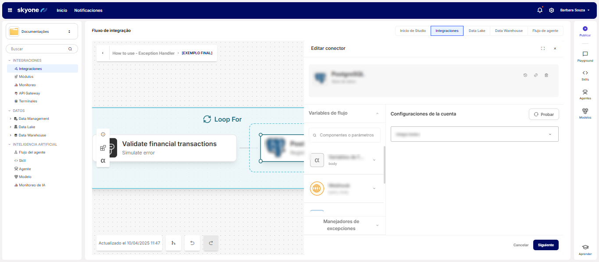
Task: Open the Agentes sidebar icon
Action: point(585,92)
